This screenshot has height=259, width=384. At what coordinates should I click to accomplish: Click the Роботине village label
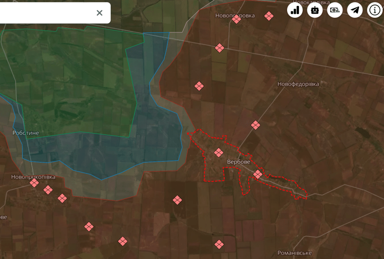pos(26,133)
